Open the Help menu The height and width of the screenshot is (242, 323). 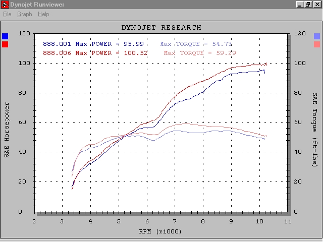(x=43, y=15)
